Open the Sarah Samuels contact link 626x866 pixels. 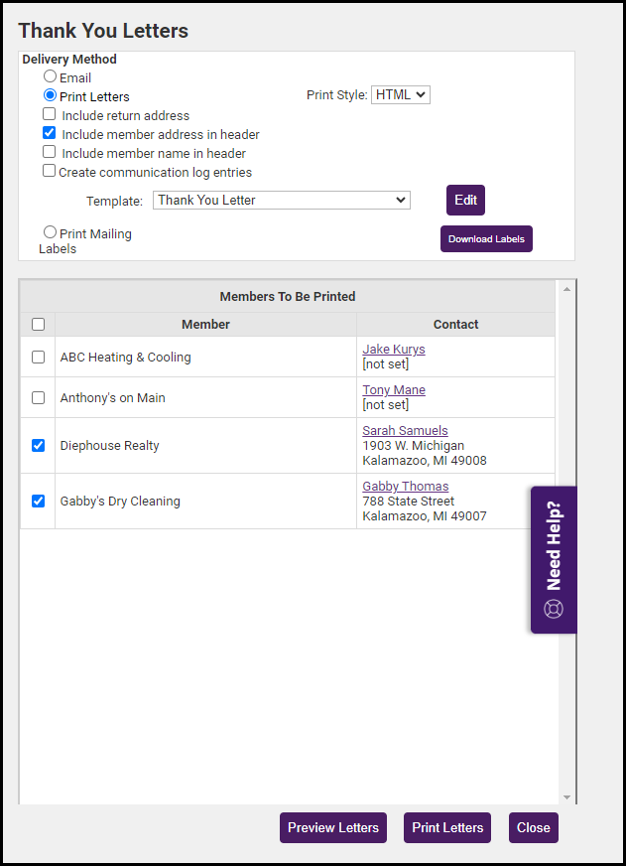[405, 431]
